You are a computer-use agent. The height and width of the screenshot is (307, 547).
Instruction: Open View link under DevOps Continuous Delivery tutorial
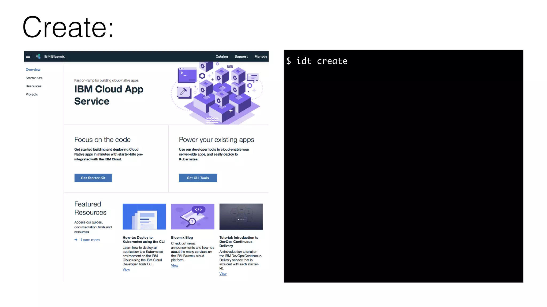tap(223, 274)
